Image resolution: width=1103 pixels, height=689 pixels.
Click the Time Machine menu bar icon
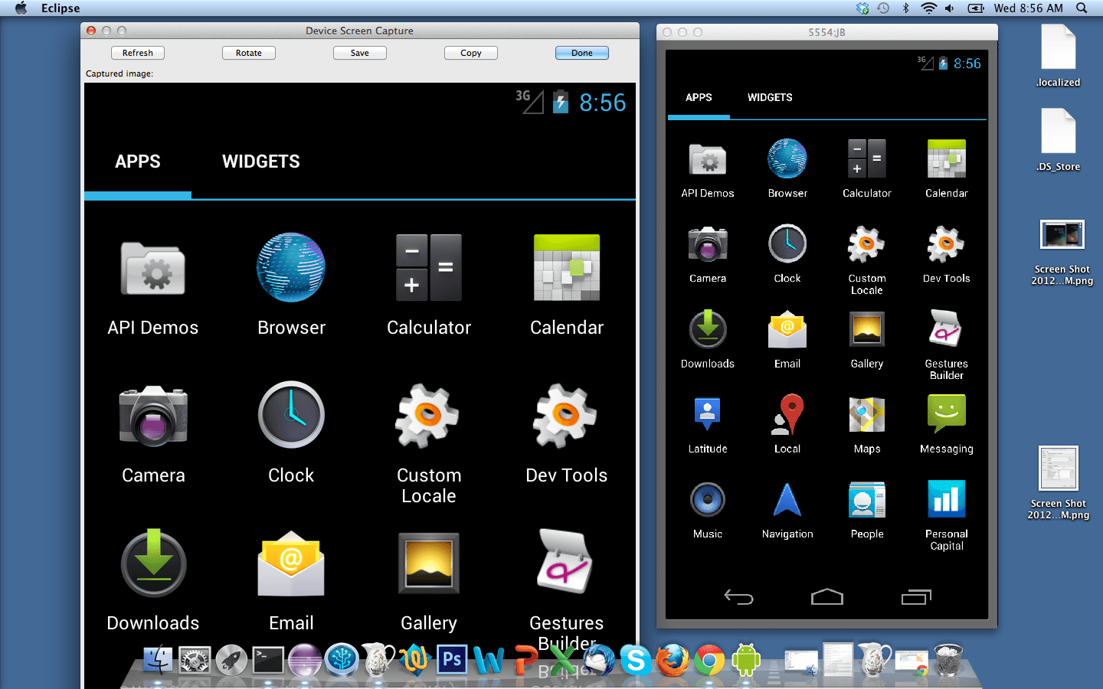coord(883,8)
